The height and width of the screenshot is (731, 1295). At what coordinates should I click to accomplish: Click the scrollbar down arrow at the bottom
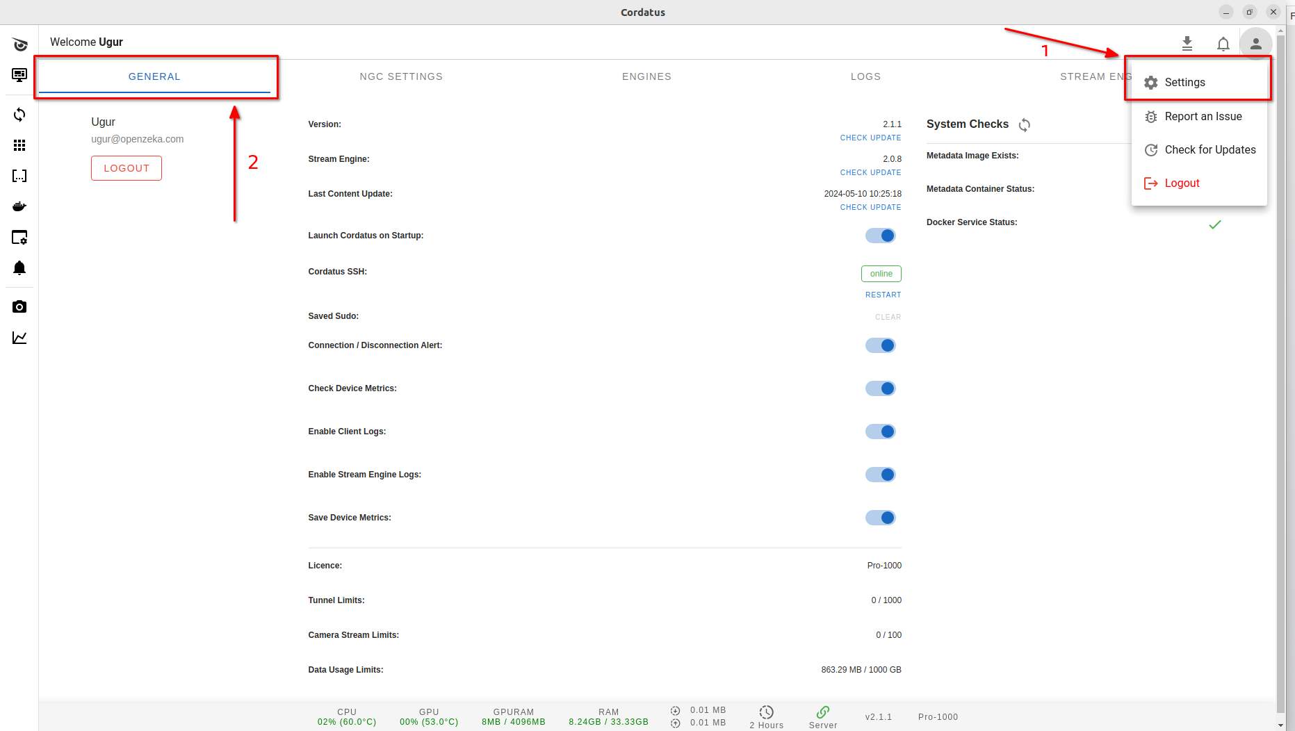1281,725
